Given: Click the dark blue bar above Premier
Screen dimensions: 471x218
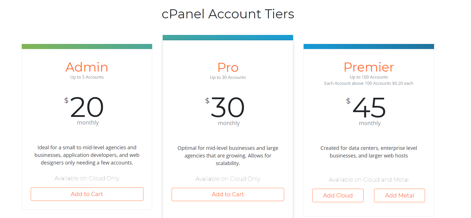Looking at the screenshot, I should tap(369, 46).
